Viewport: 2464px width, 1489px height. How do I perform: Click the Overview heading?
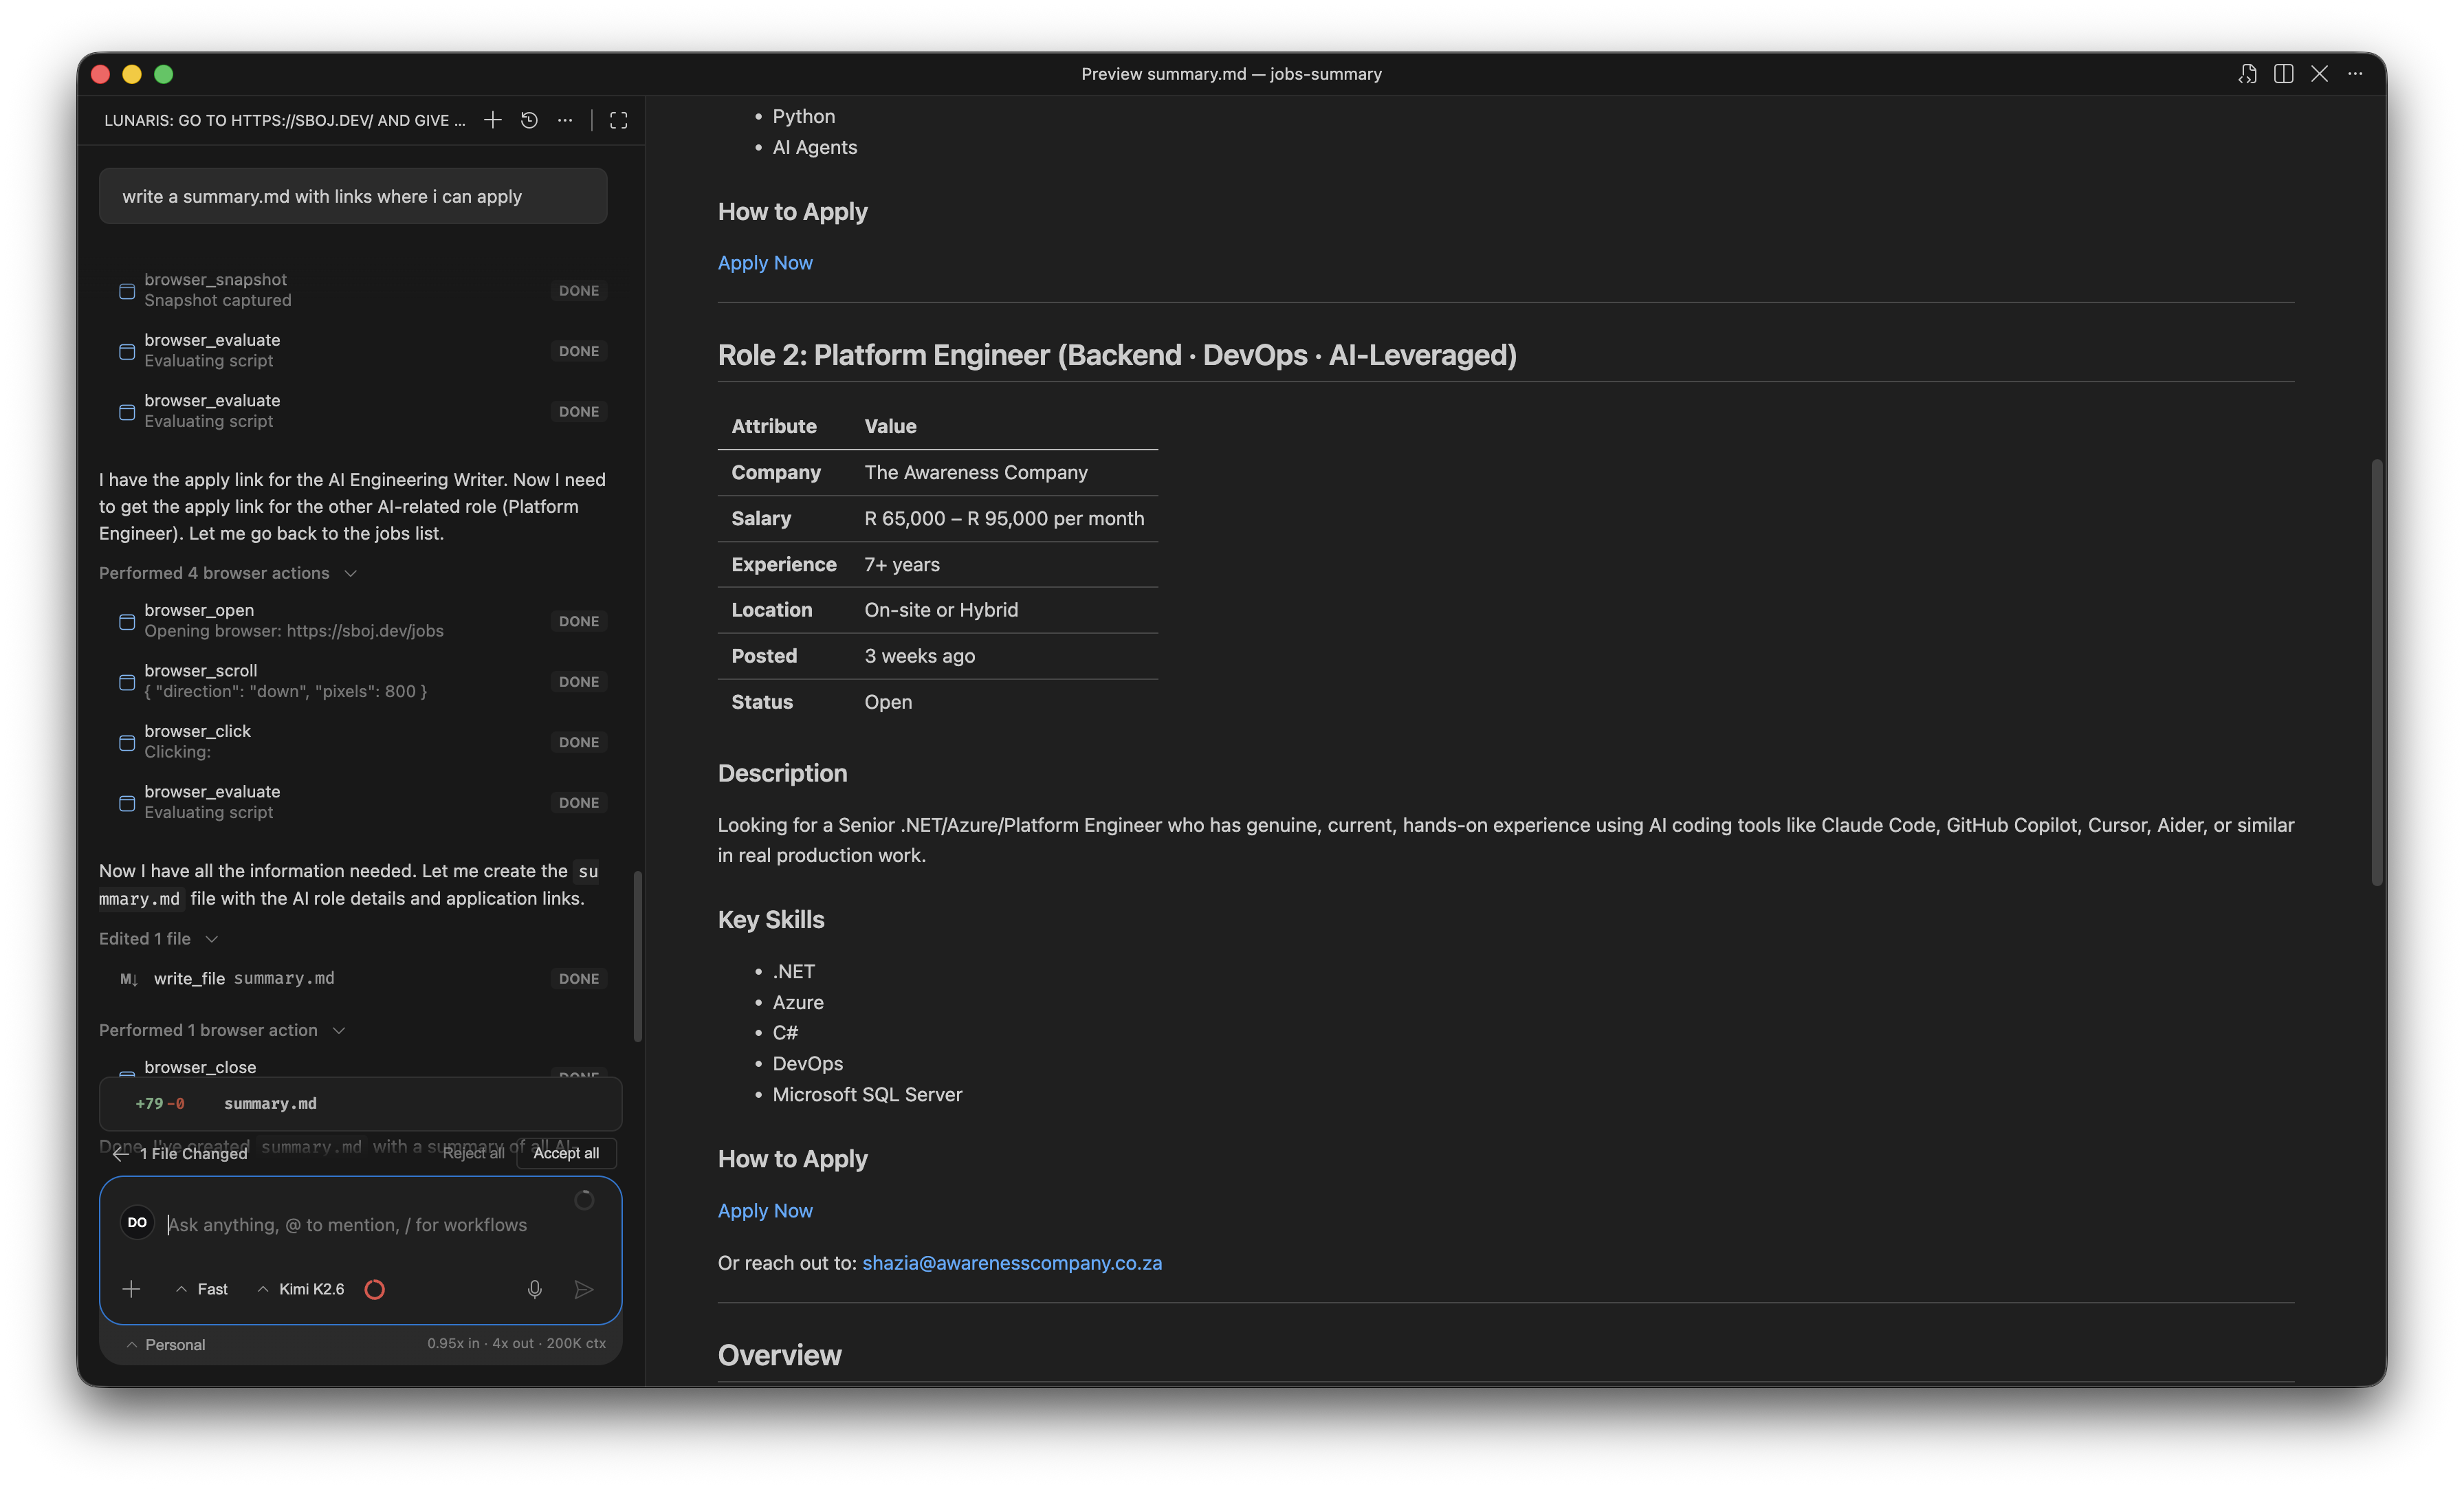pyautogui.click(x=780, y=1355)
